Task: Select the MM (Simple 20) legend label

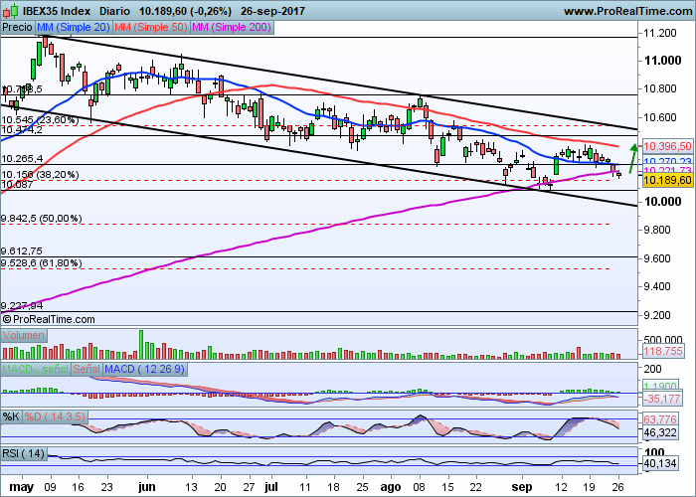Action: click(74, 28)
